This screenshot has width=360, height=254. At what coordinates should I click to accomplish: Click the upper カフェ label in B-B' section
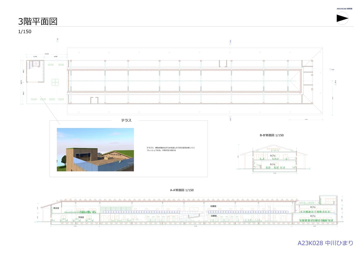(x=272, y=156)
